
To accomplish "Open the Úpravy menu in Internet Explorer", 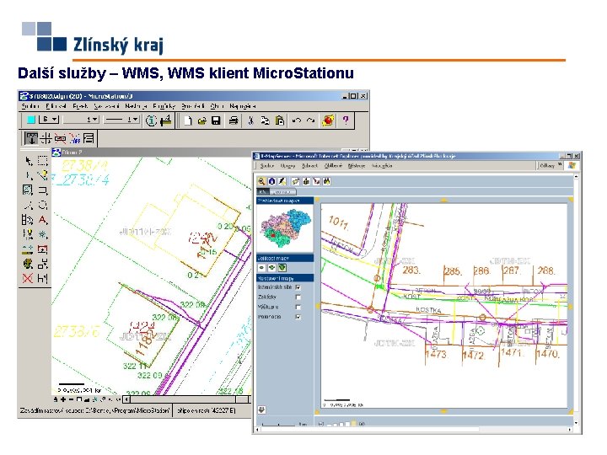I will coord(288,166).
